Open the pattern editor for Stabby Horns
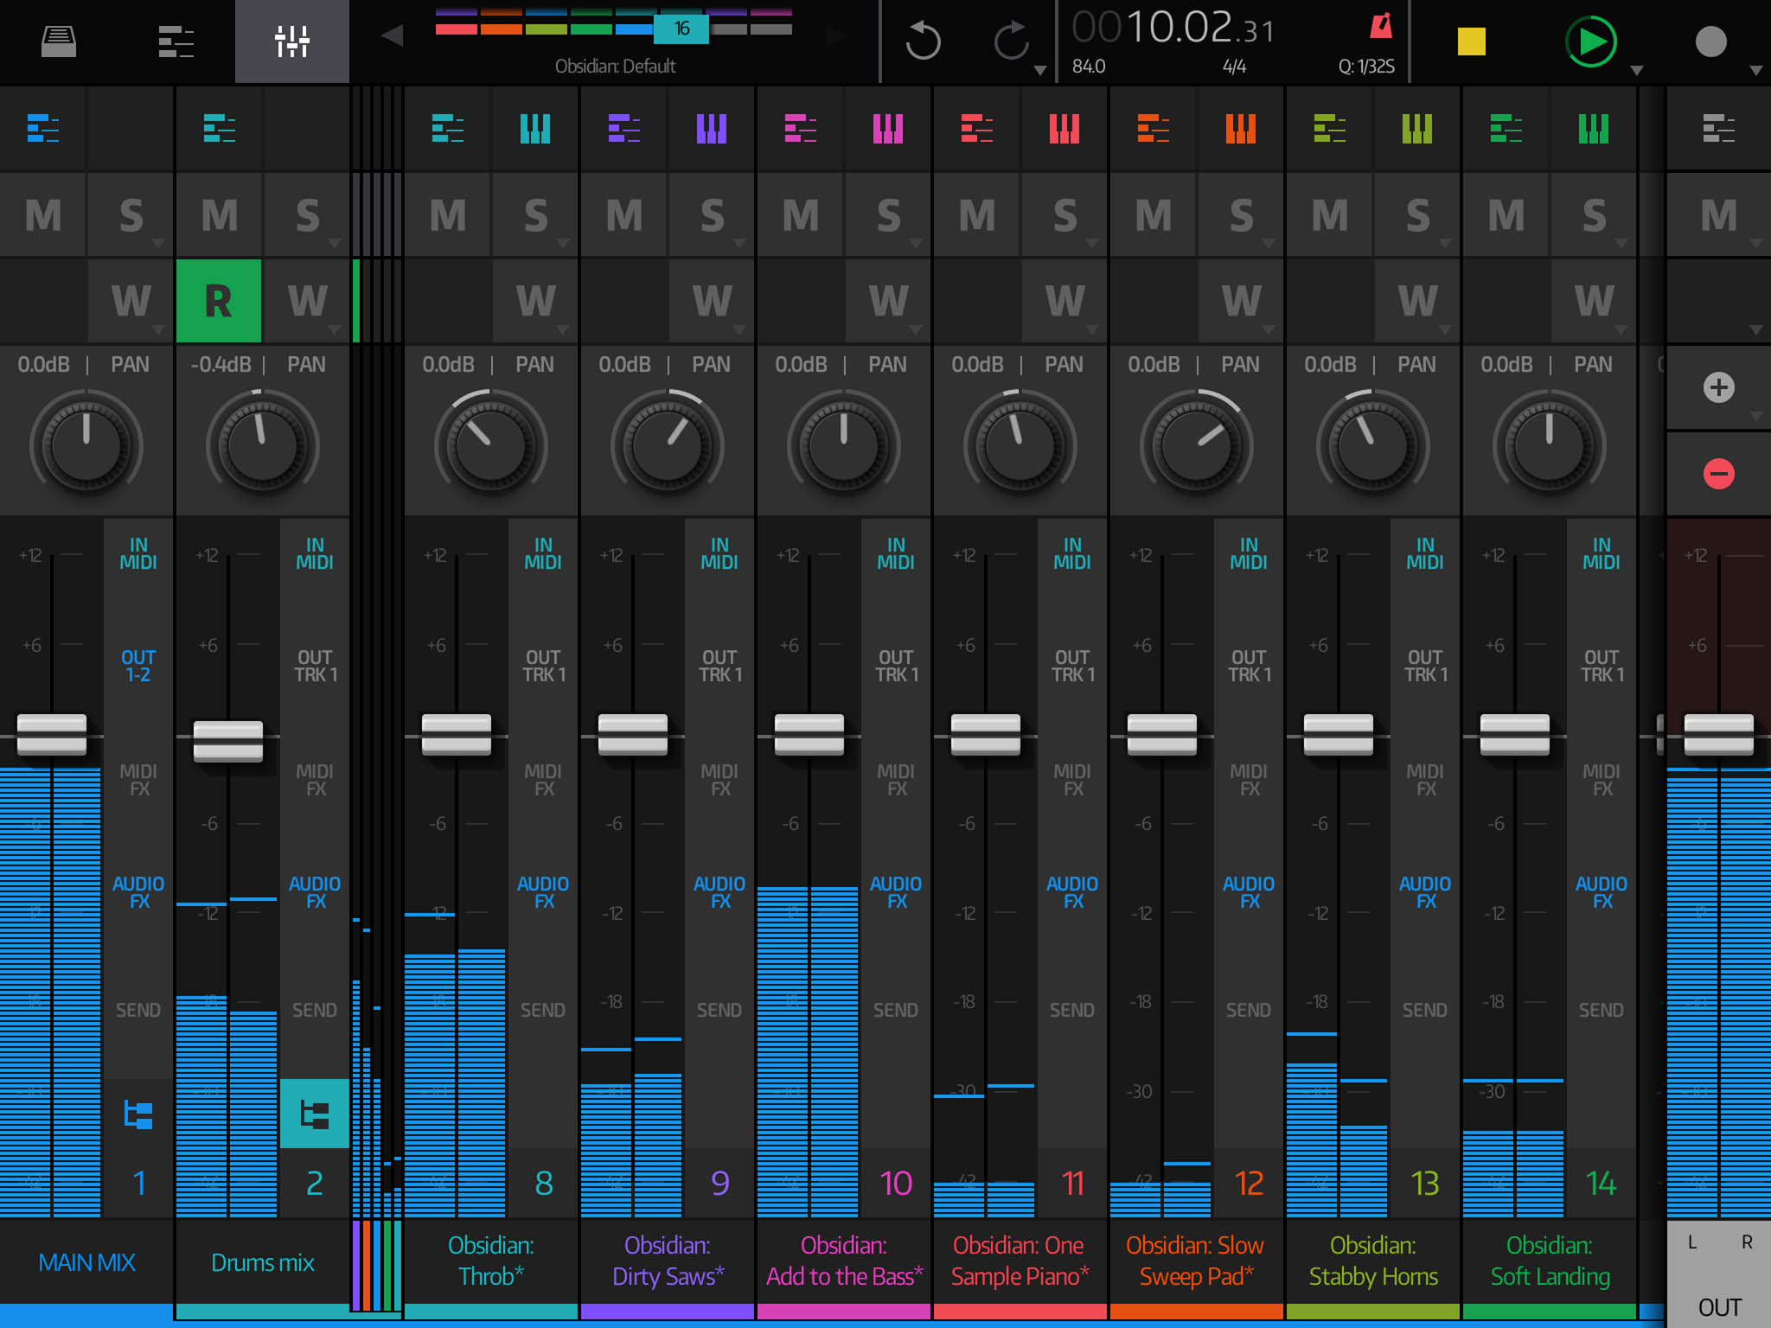The height and width of the screenshot is (1328, 1771). (1329, 130)
